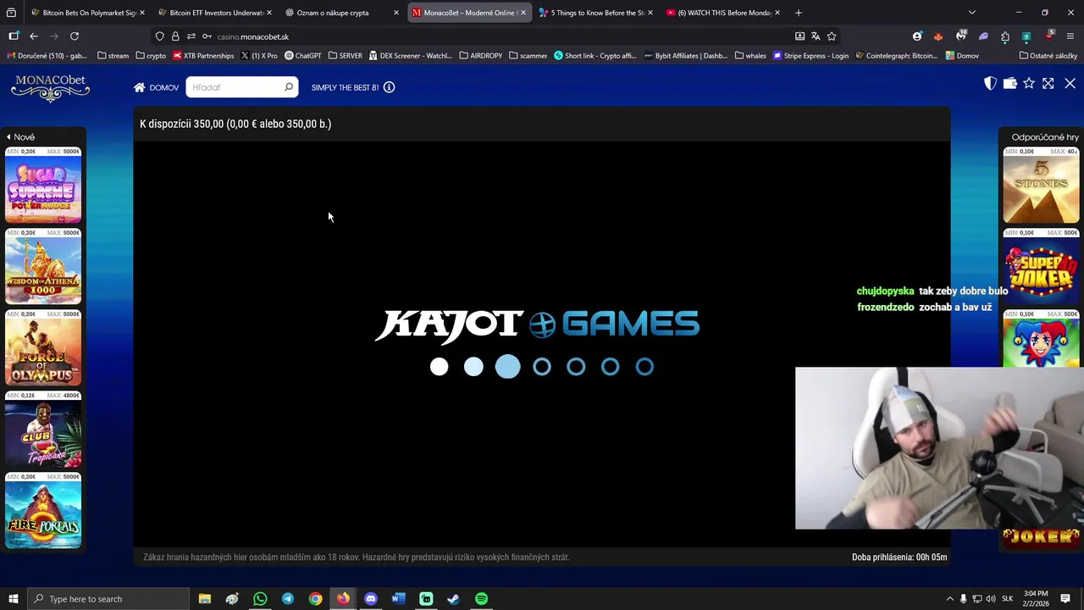Click the saved password key icon
The width and height of the screenshot is (1084, 610).
[x=207, y=36]
